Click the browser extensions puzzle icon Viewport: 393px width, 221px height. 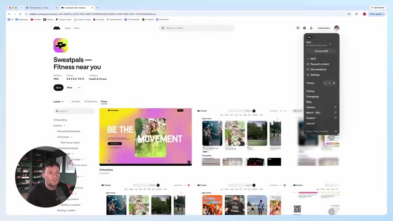pyautogui.click(x=356, y=14)
